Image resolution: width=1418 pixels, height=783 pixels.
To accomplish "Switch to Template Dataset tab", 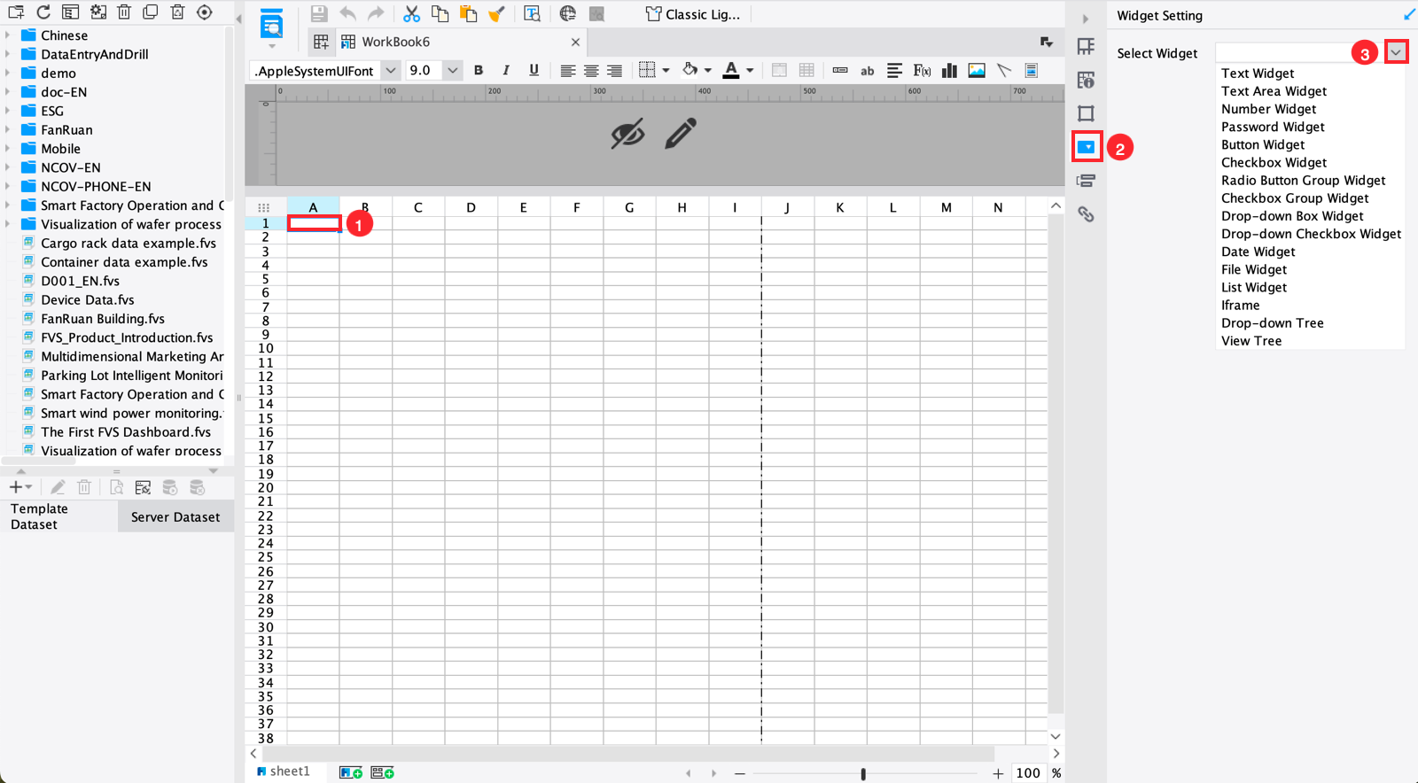I will tap(58, 516).
